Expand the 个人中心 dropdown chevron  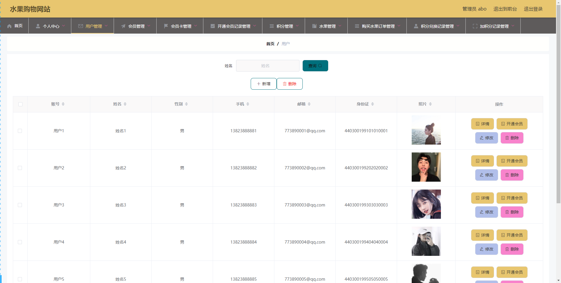pos(63,26)
